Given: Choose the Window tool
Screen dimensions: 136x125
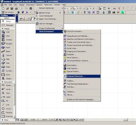Looking at the screenshot, I should (x=7, y=40).
